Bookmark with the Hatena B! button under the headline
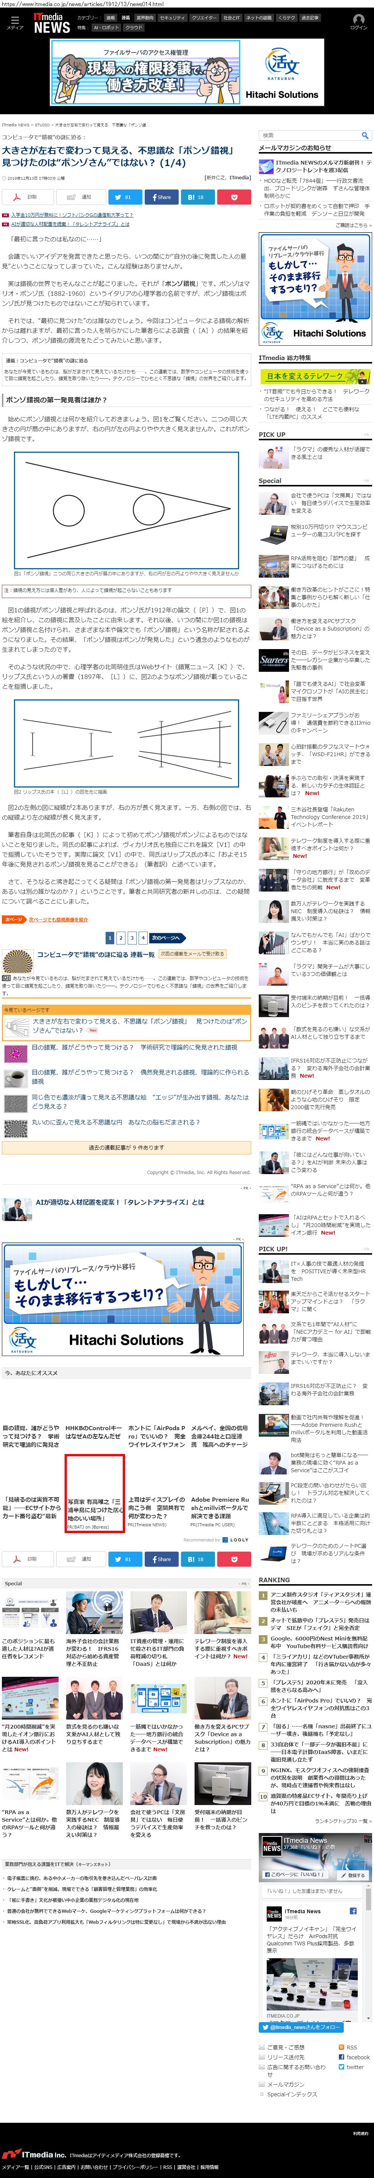Screen dimensions: 374x2178 (198, 197)
